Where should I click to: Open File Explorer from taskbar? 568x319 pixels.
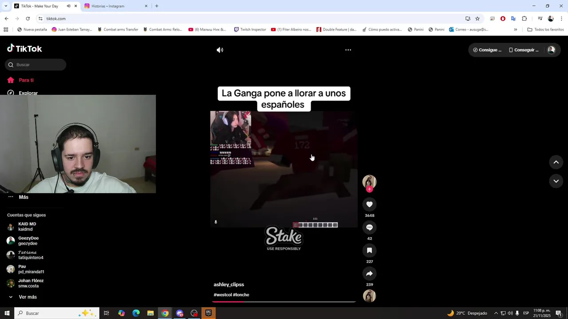click(x=150, y=313)
